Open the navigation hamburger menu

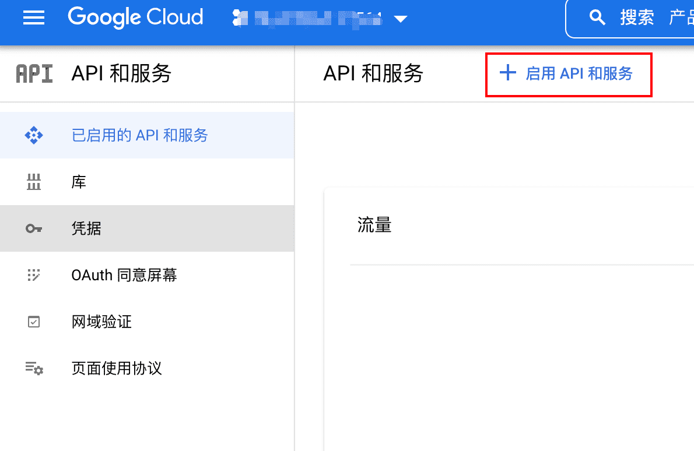[x=33, y=17]
